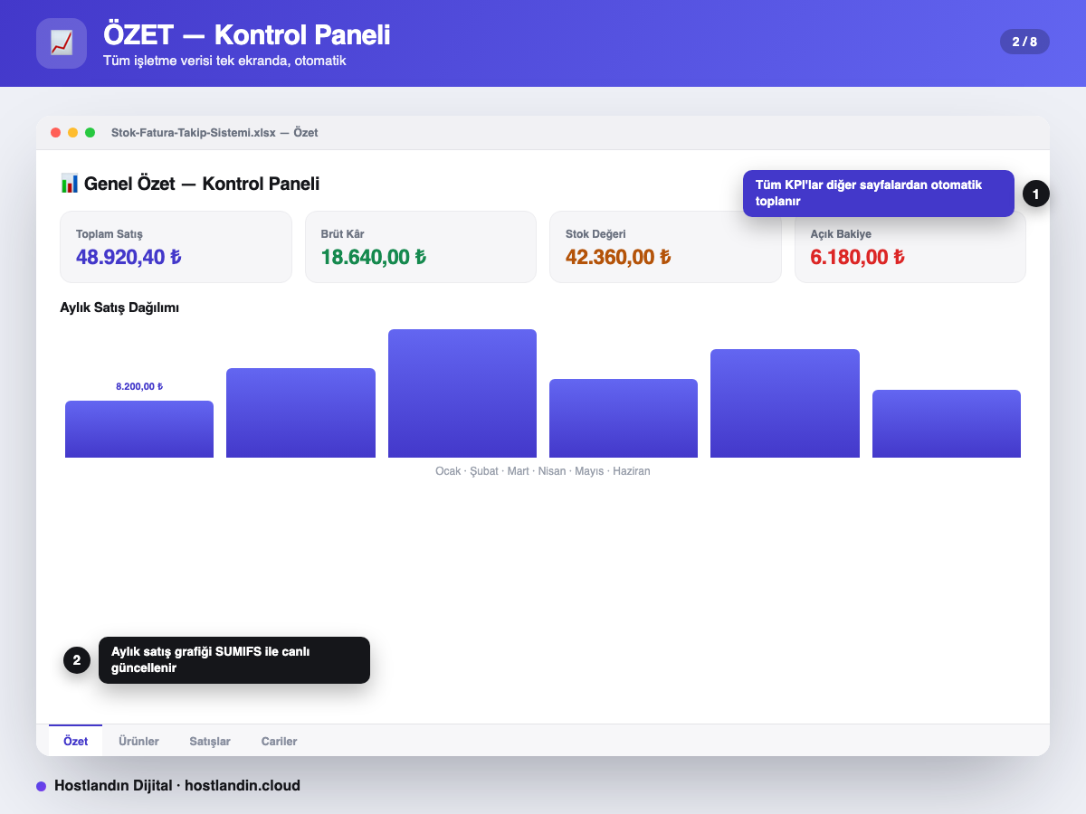The height and width of the screenshot is (814, 1086).
Task: Close the window with the red button
Action: (x=56, y=132)
